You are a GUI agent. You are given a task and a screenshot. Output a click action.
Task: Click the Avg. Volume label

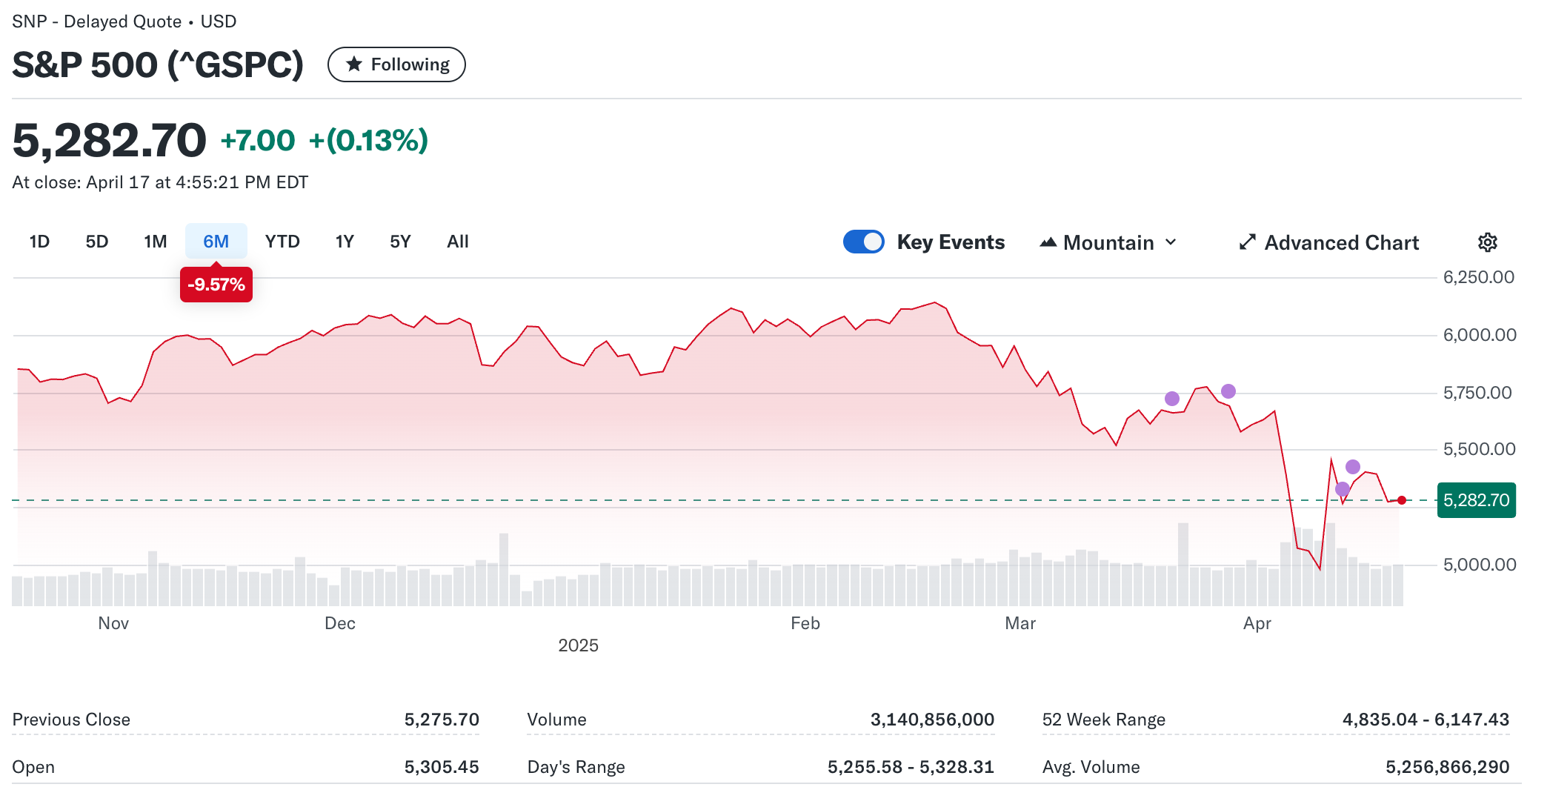click(x=1091, y=767)
